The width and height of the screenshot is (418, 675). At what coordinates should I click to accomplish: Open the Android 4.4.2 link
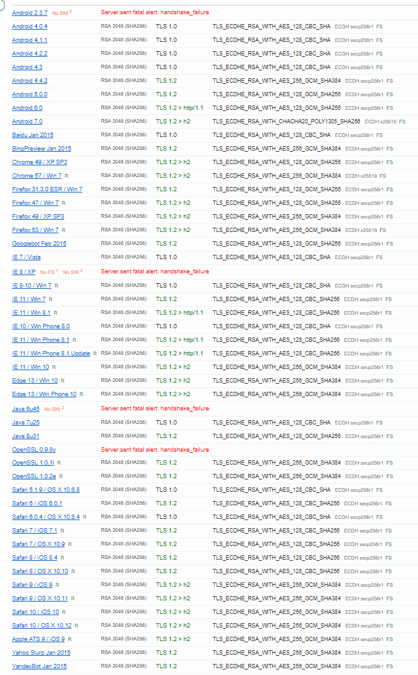click(30, 80)
